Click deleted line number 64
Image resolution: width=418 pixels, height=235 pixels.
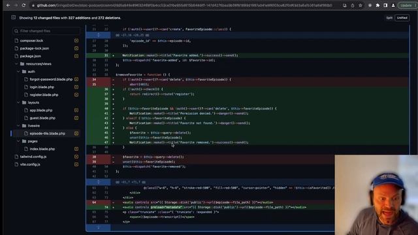click(94, 202)
